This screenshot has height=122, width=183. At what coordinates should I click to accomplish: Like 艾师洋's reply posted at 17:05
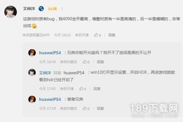[83, 89]
